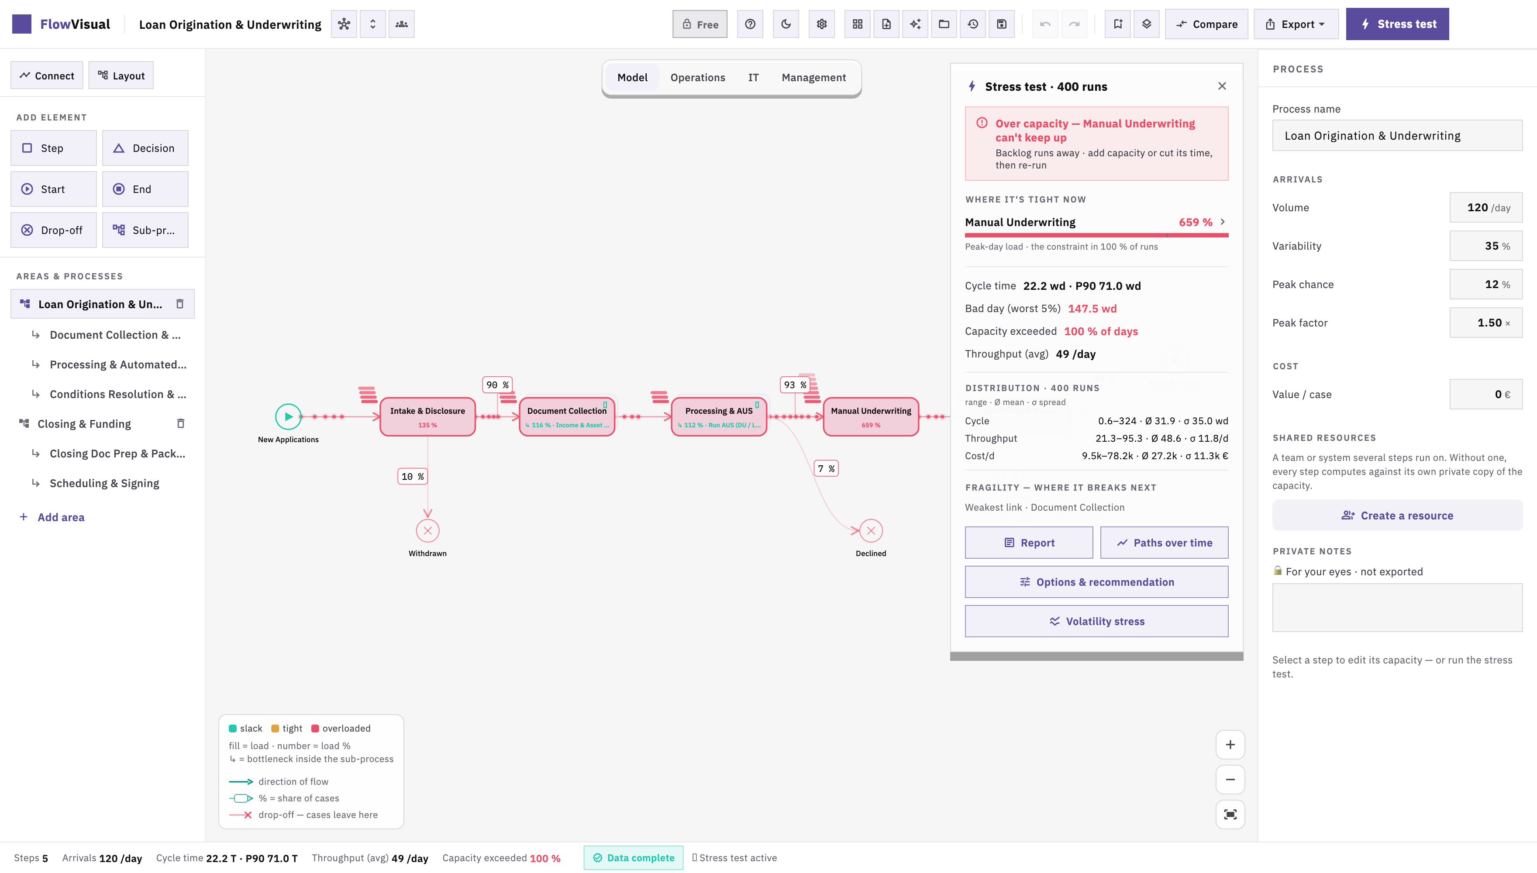Open version history clock icon
Viewport: 1537px width, 873px height.
click(x=973, y=24)
